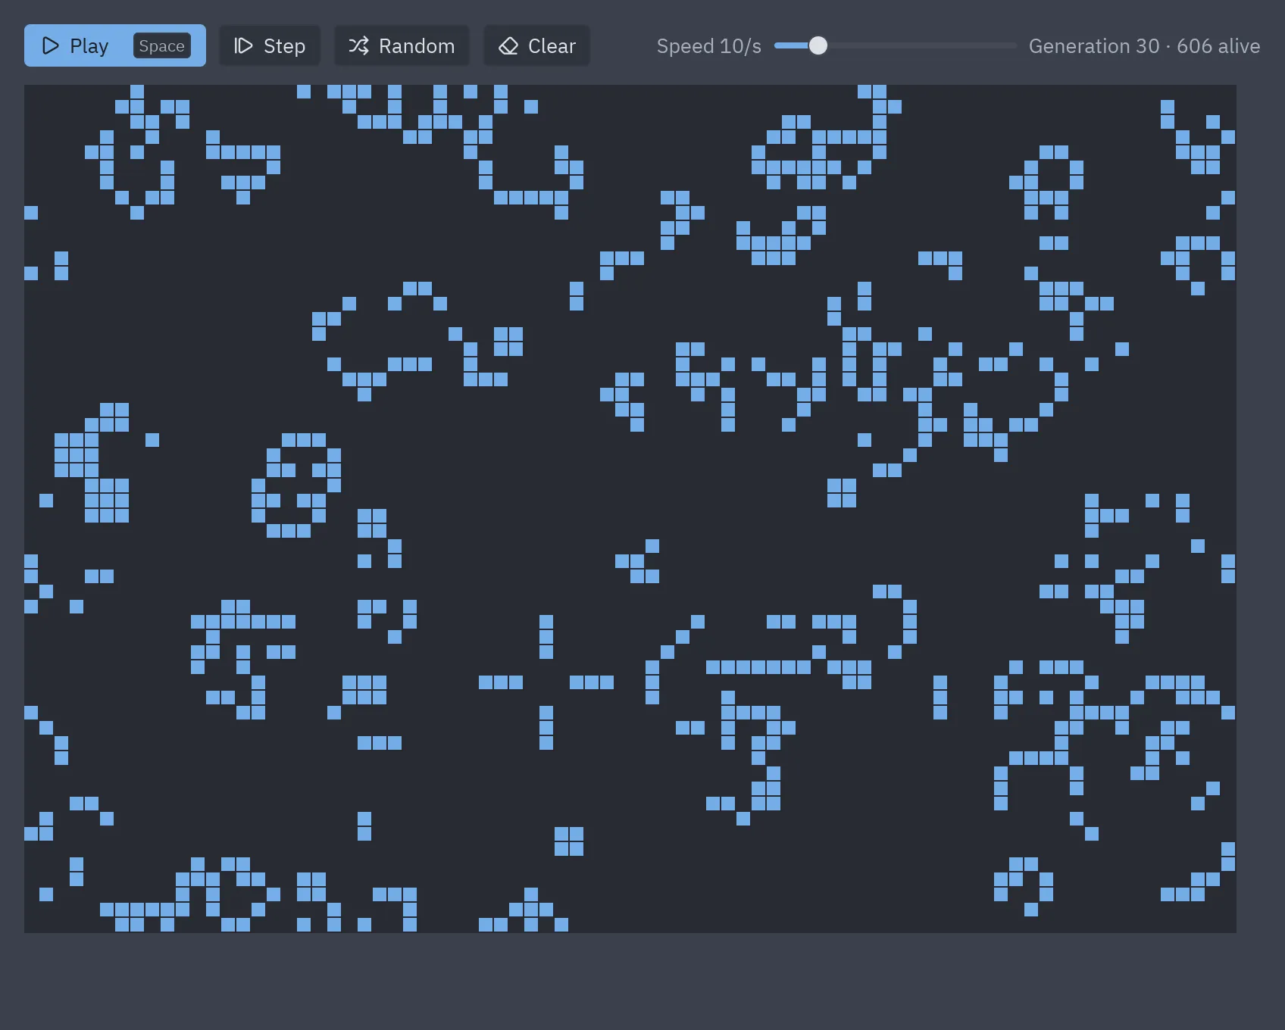
Task: Click the Speed slider handle
Action: (818, 45)
